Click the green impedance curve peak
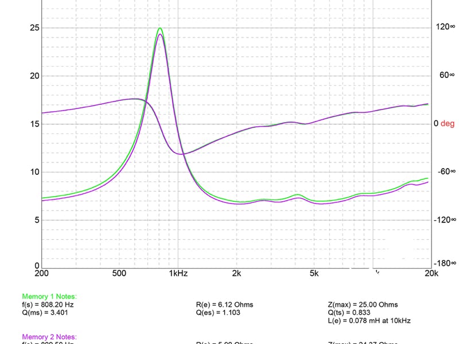This screenshot has width=459, height=344. point(160,28)
